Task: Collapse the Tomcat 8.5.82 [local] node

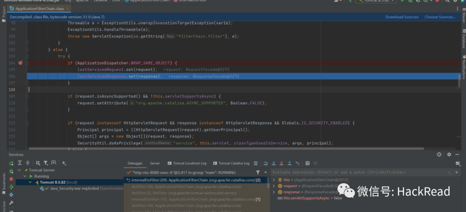Action: pos(30,182)
